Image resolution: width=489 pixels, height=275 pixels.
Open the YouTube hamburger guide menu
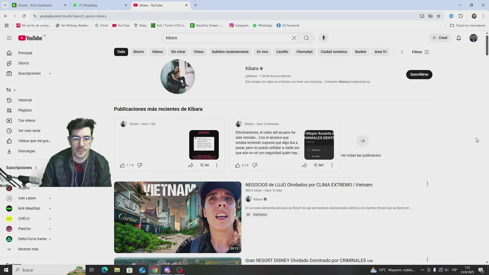click(x=9, y=38)
